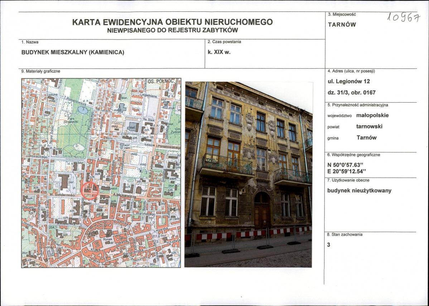The image size is (429, 306).
Task: Click the field label 2. Czas powstania
Action: coord(225,42)
